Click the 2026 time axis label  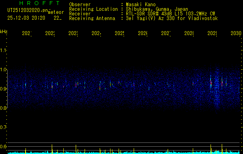143,33
